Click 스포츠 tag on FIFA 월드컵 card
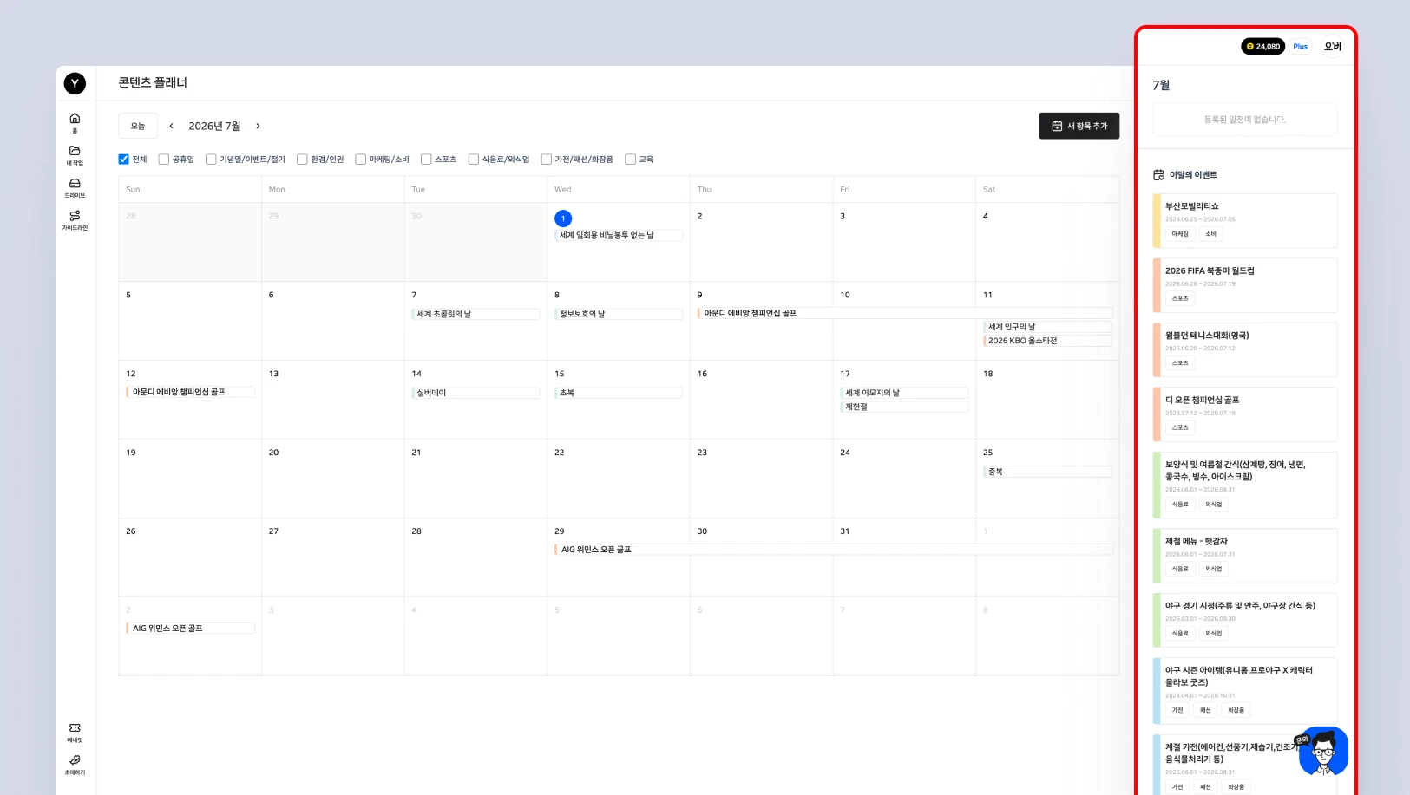Screen dimensions: 1410x795 point(1180,298)
